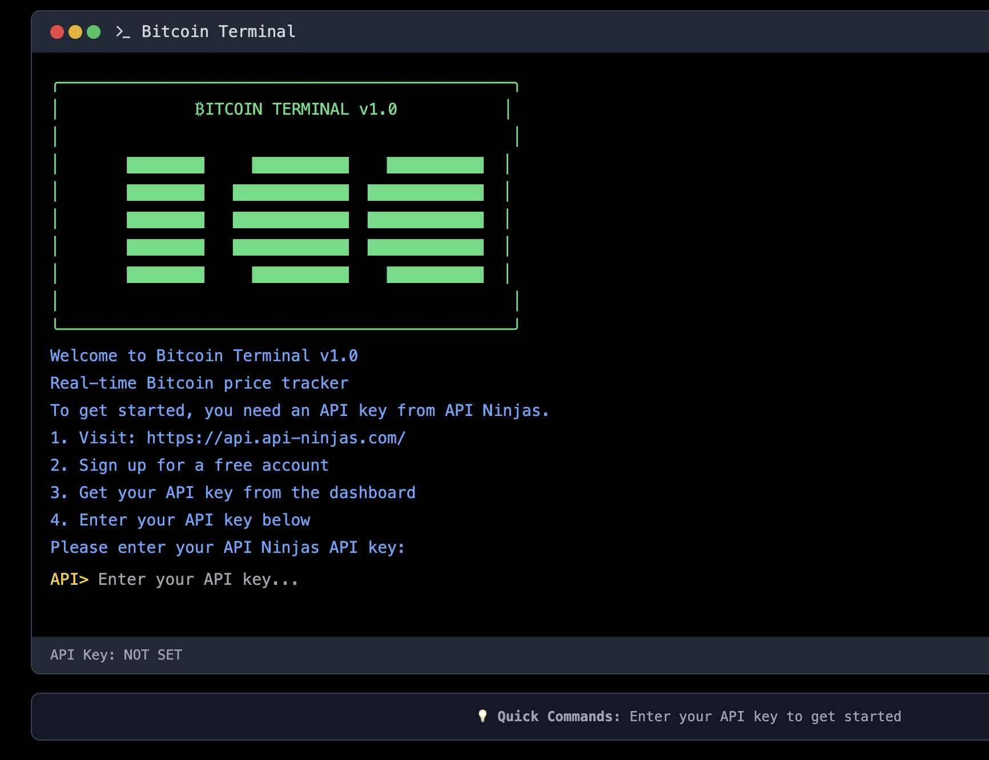Click the 'Welcome to Bitcoin Terminal v1.0' line
Viewport: 989px width, 760px height.
click(204, 355)
